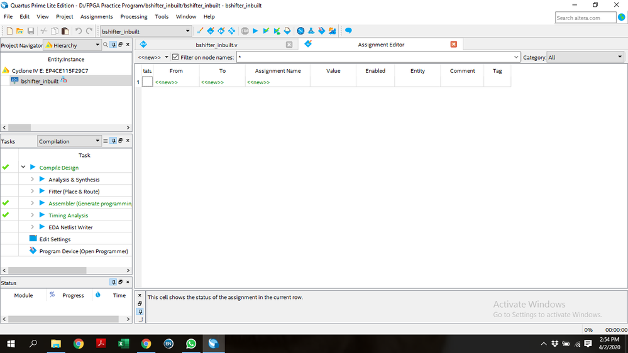Expand Fitter (Place & Route) task
The height and width of the screenshot is (353, 628).
click(33, 192)
